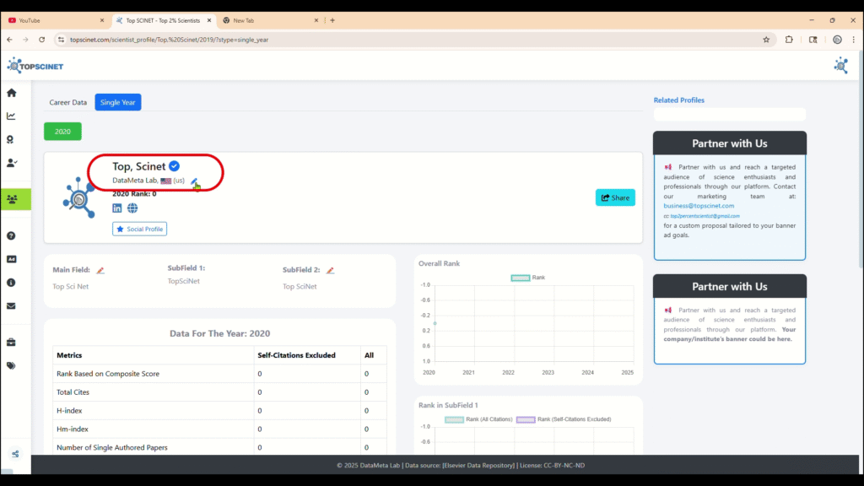Open the question mark help icon

11,236
